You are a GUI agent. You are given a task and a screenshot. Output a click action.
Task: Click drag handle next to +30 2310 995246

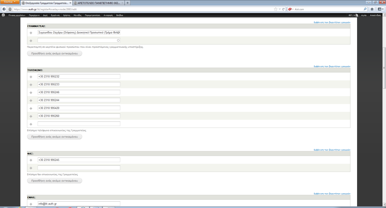pos(31,93)
